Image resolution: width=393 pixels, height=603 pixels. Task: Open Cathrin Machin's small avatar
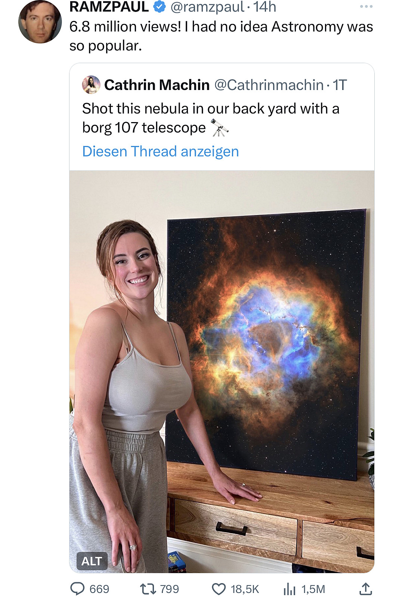(x=91, y=85)
